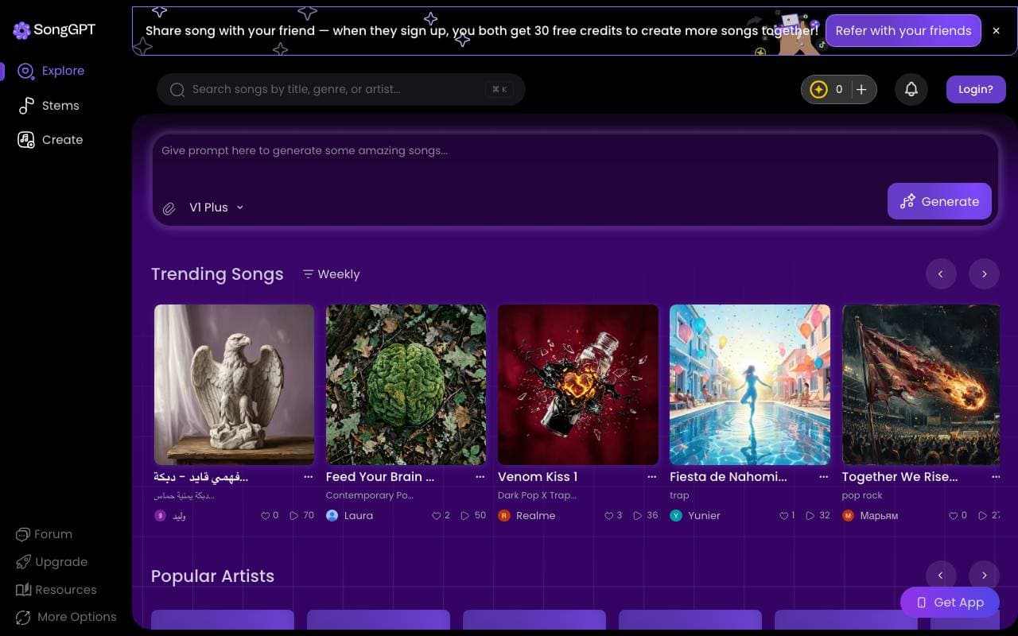Open More Options in sidebar

(66, 617)
